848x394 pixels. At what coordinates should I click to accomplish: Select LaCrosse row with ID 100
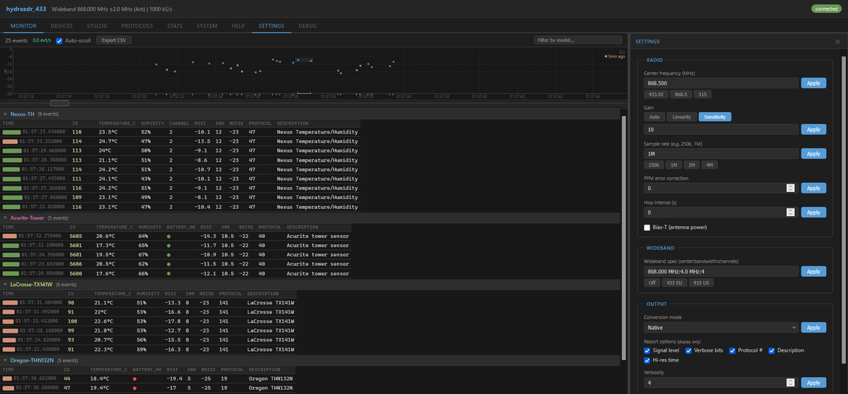tap(147, 321)
